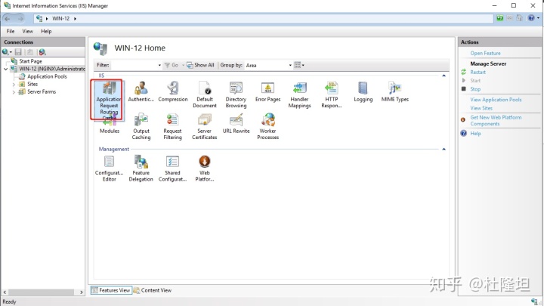Click the Help link in Actions pane
Viewport: 544px width, 306px height.
[x=475, y=134]
